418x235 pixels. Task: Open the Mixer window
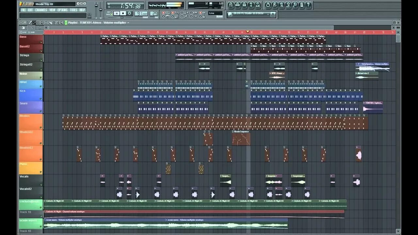[x=258, y=5]
